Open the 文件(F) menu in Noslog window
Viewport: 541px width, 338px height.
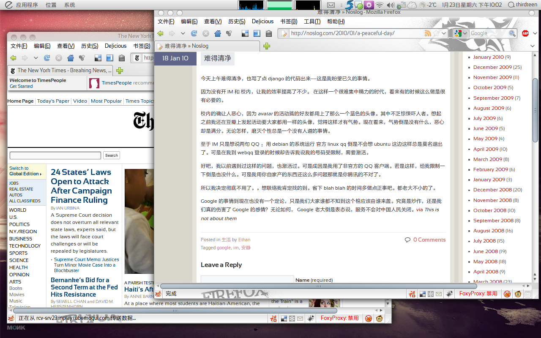(x=166, y=22)
